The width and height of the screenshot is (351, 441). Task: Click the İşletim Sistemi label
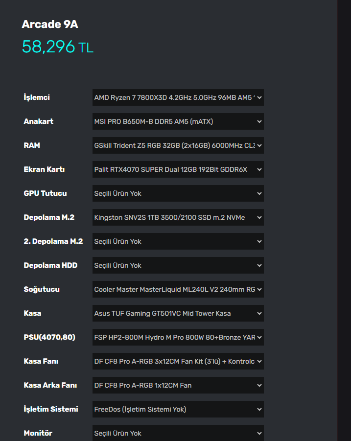click(51, 409)
